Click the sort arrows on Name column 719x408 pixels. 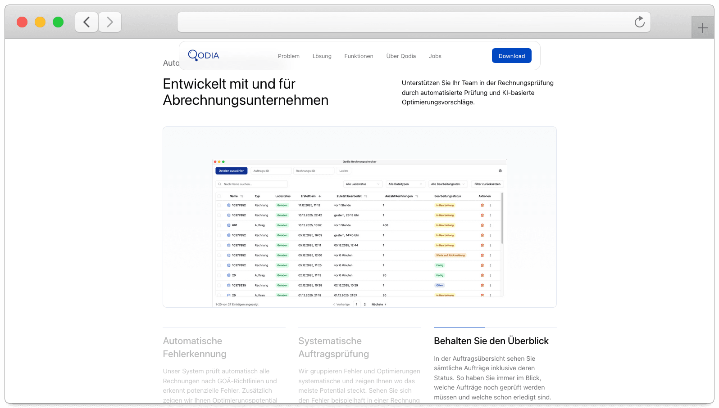tap(241, 196)
